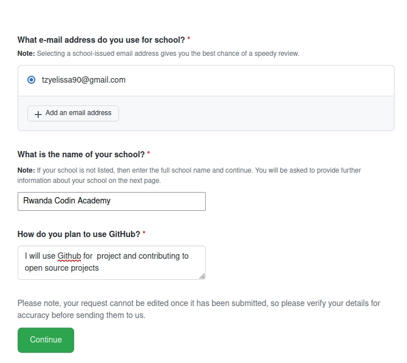
Task: Click the plus icon for adding email
Action: click(38, 115)
